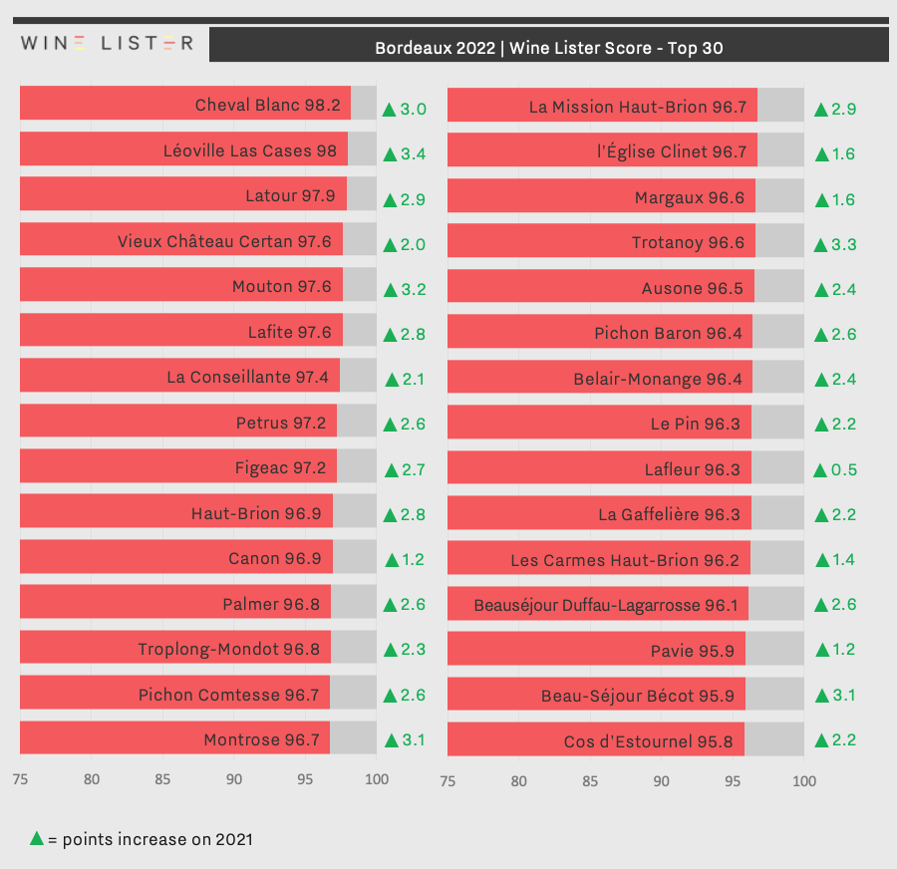Click the Troplong-Mondot 96.8 label

[x=229, y=650]
